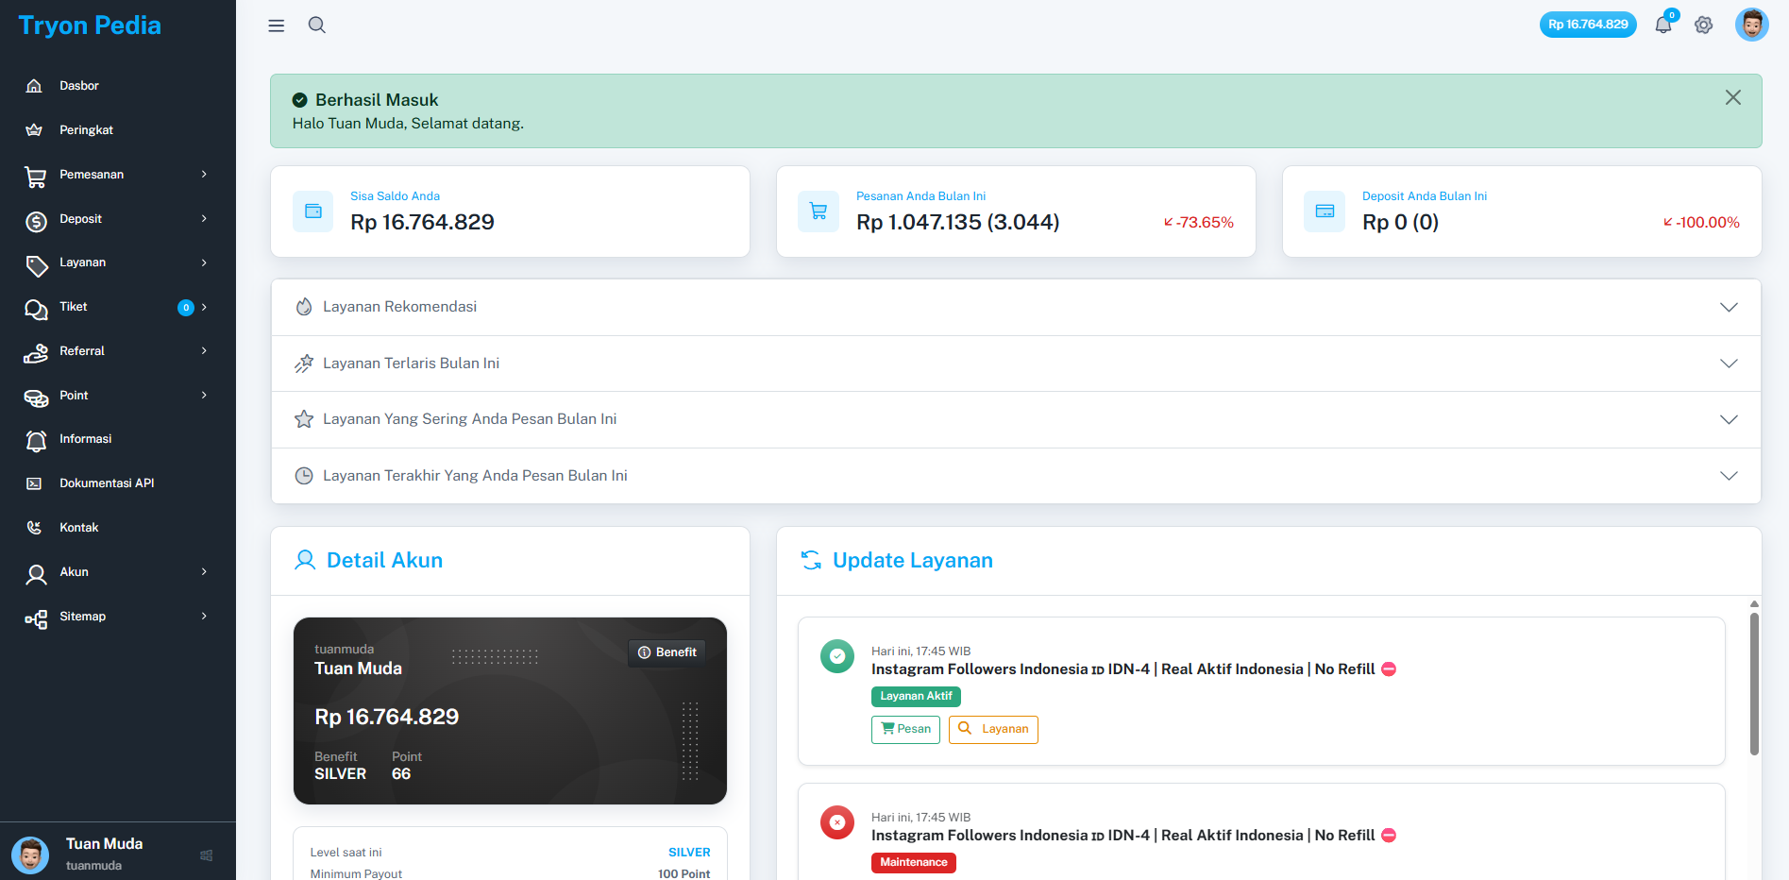
Task: Open the hamburger menu icon
Action: (x=276, y=25)
